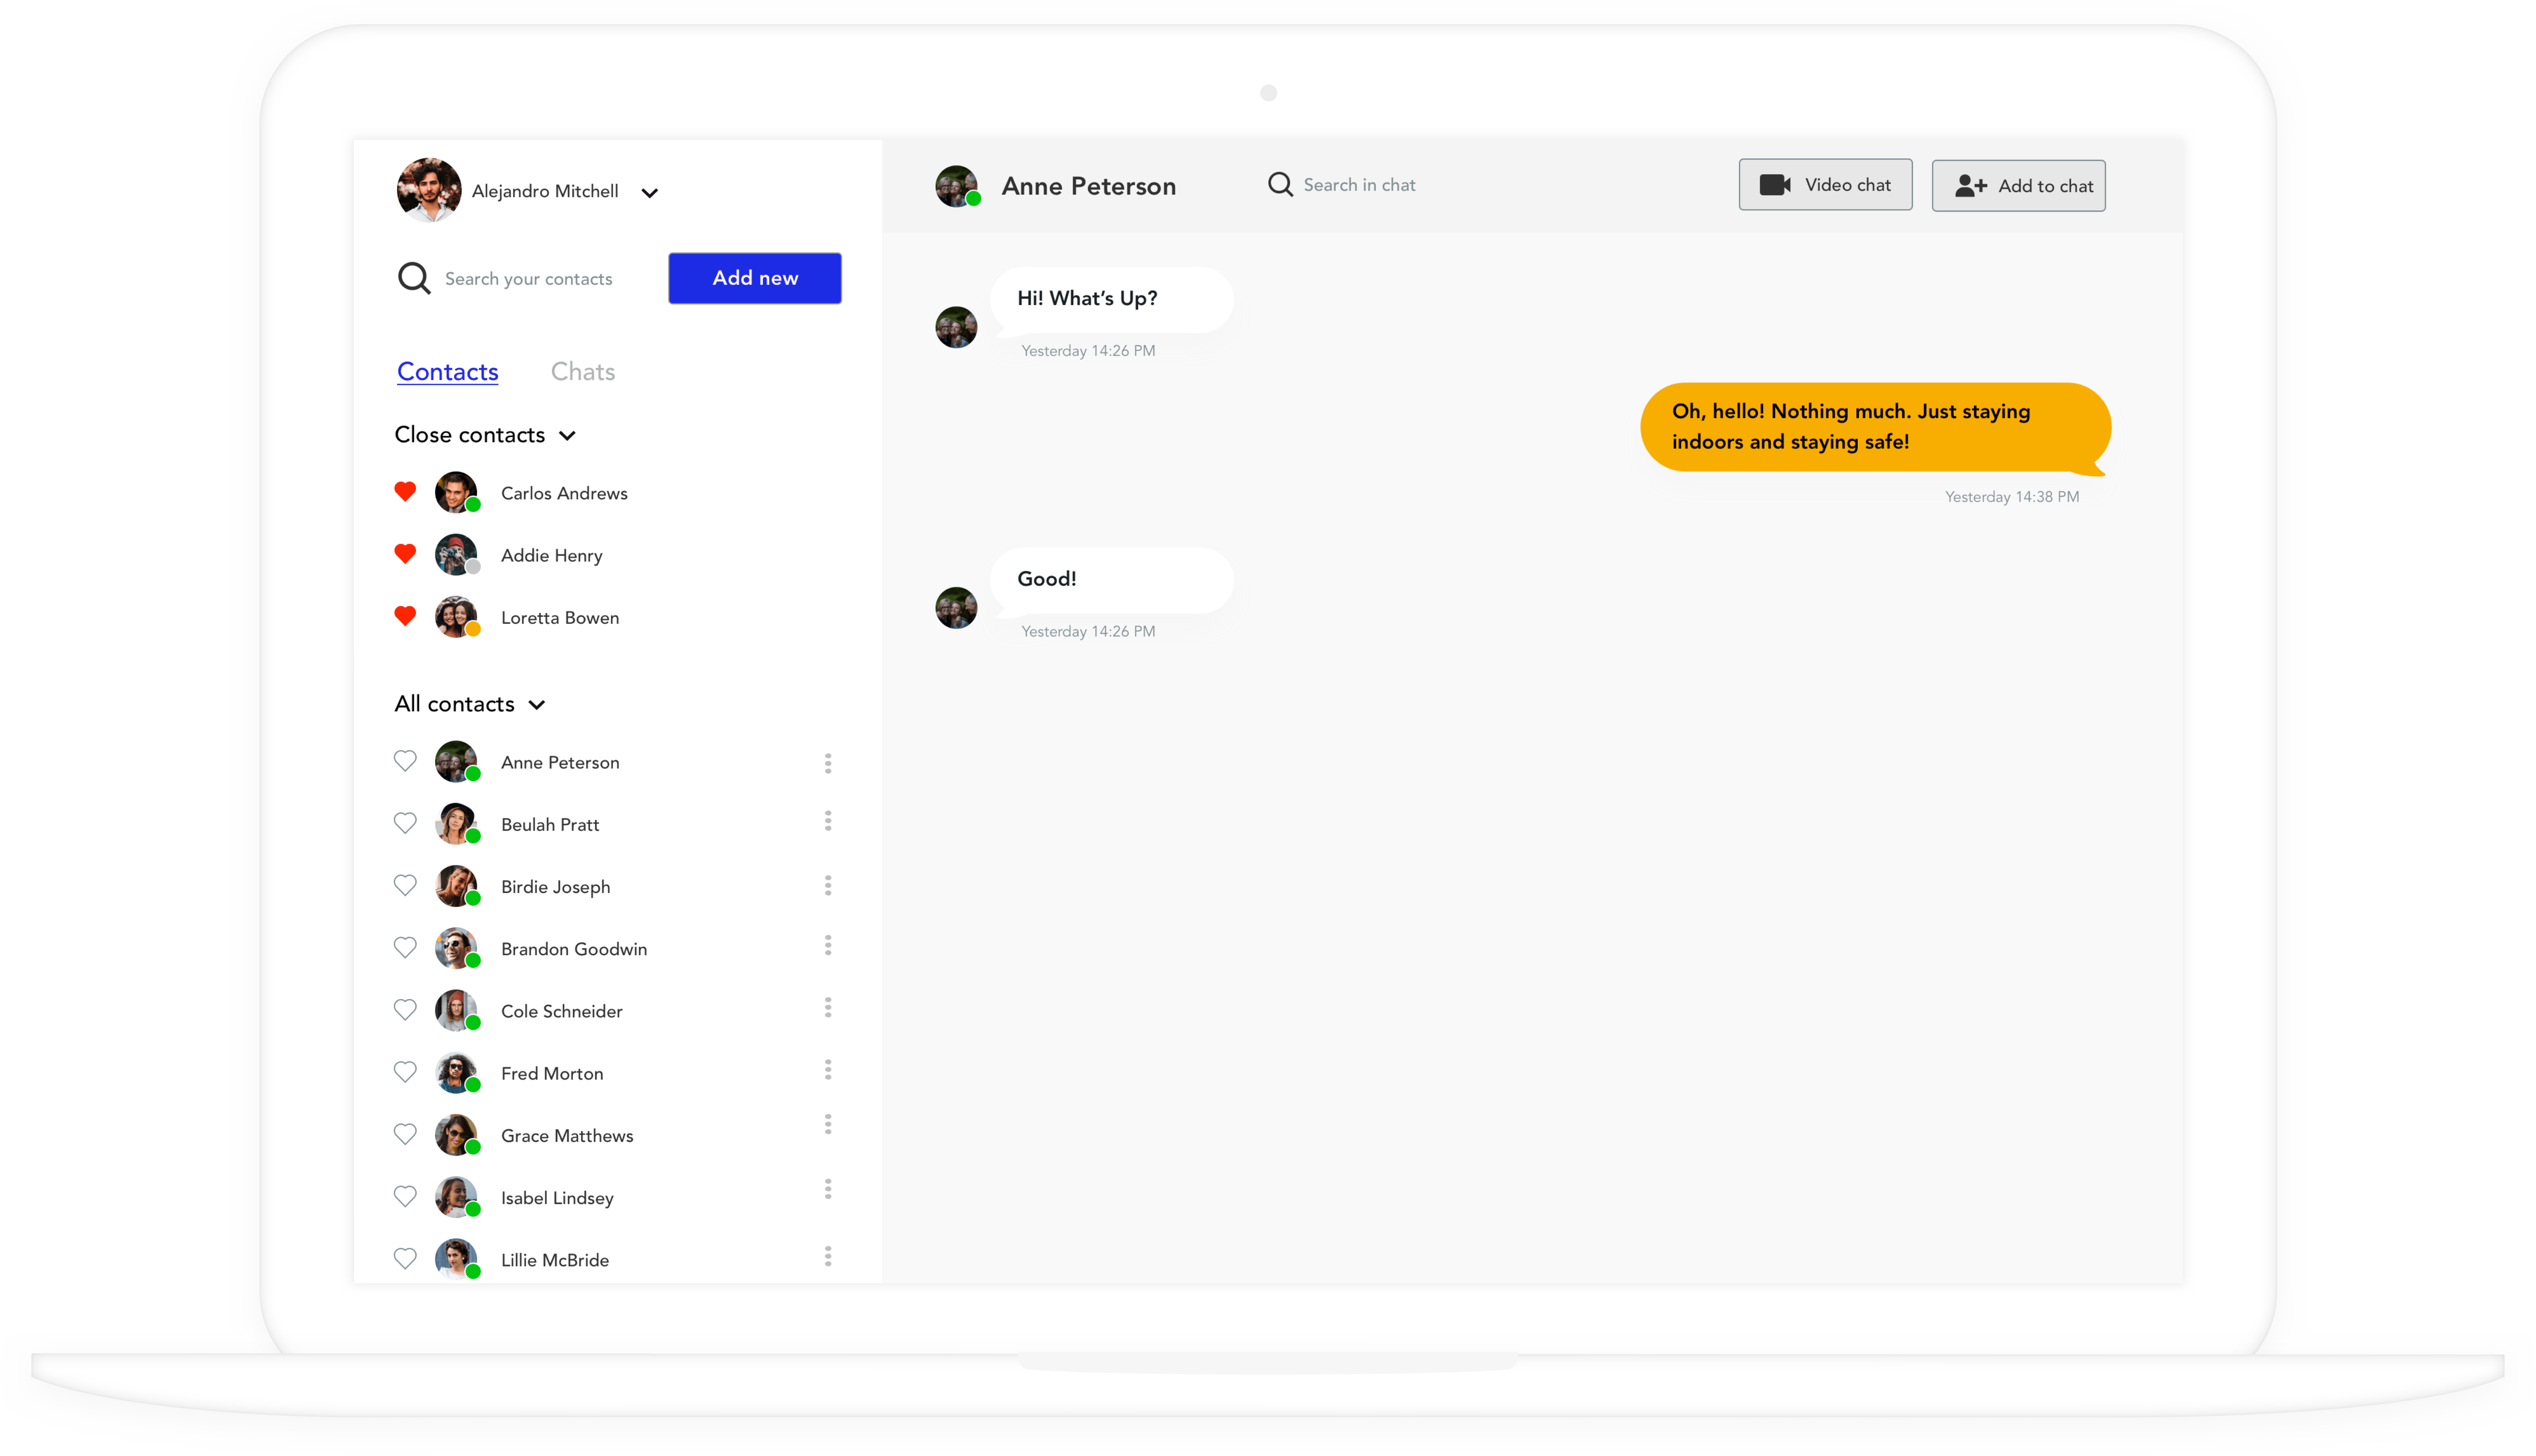Image resolution: width=2536 pixels, height=1456 pixels.
Task: Click the contacts search magnifier icon
Action: tap(414, 278)
